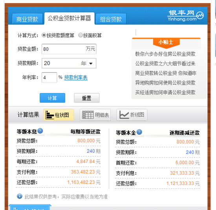This screenshot has width=216, height=210.
Task: Click the 重置 reset button
Action: click(x=87, y=98)
